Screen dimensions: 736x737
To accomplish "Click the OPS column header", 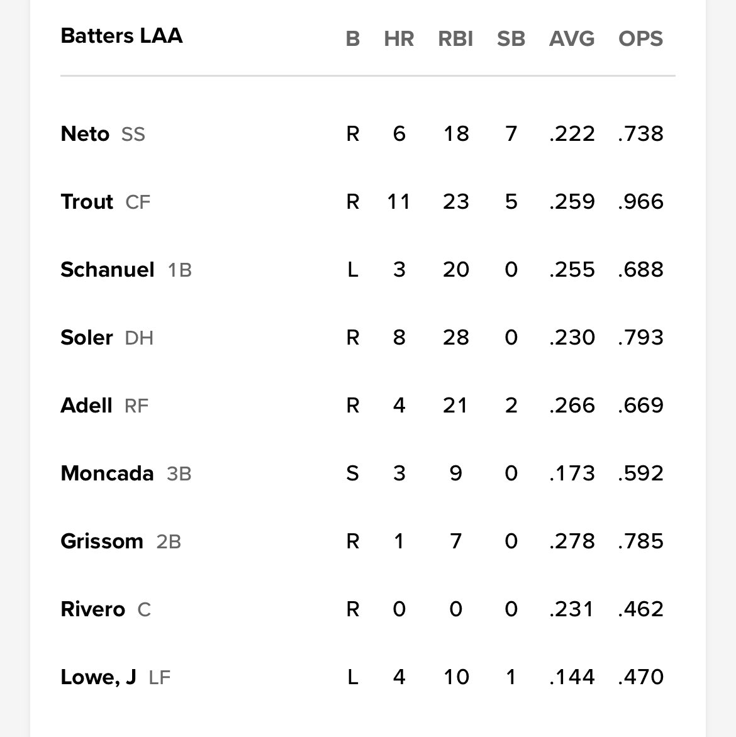I will (640, 38).
